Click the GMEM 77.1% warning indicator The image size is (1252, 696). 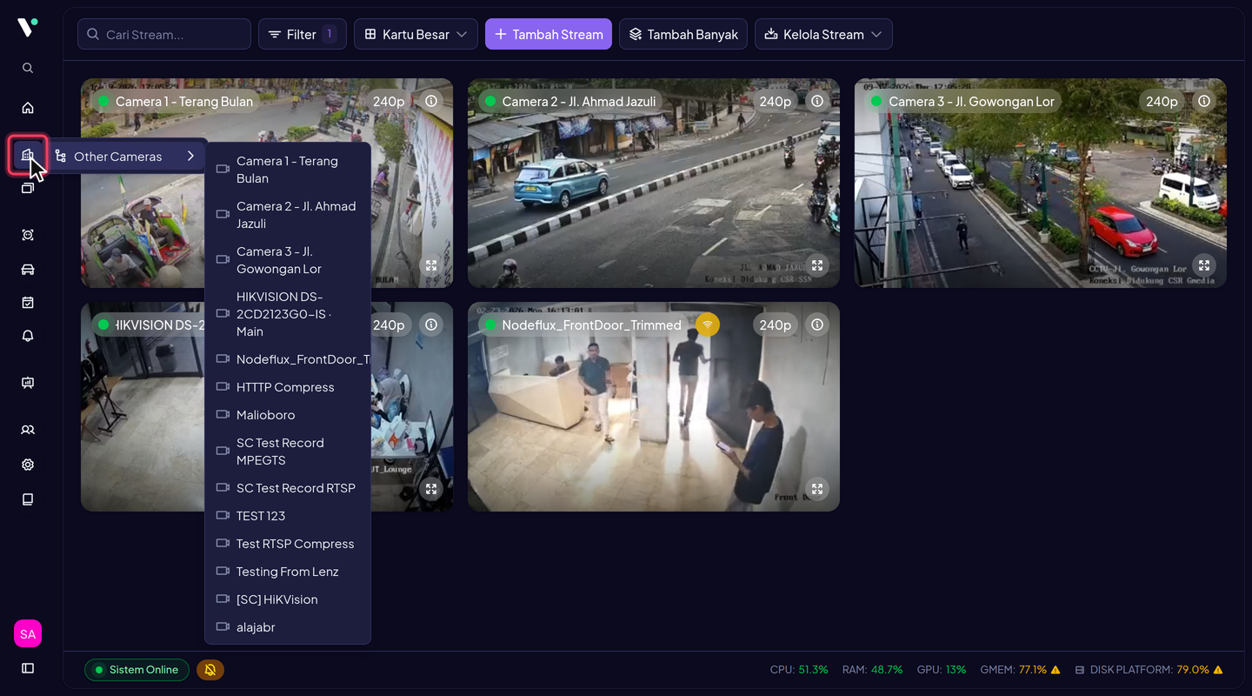1020,670
